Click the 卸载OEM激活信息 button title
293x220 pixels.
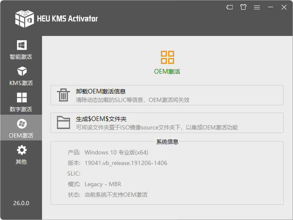click(x=101, y=91)
